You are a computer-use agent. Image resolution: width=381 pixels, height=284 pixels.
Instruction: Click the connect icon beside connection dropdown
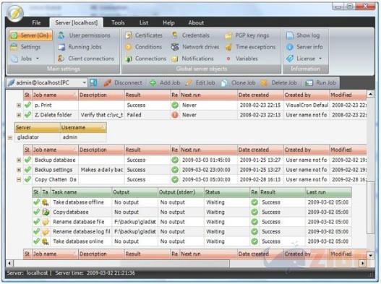tap(93, 83)
